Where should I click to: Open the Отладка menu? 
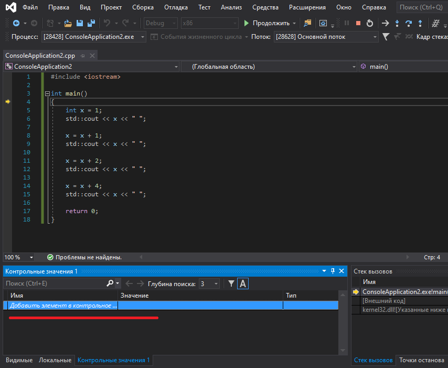176,7
